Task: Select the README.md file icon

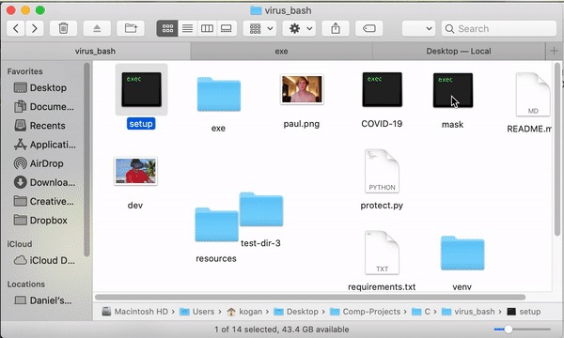Action: coord(533,95)
